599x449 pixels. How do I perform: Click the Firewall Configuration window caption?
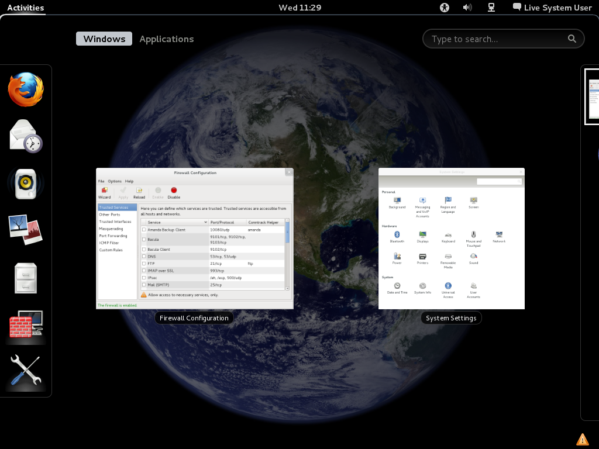[194, 318]
